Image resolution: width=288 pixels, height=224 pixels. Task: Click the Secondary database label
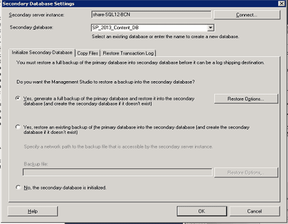point(31,28)
